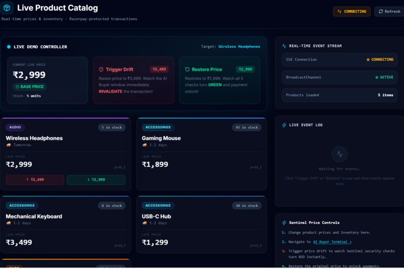Click the ACCESSORIES tag on Mechanical Keyboard card
The image size is (404, 269).
coord(22,205)
